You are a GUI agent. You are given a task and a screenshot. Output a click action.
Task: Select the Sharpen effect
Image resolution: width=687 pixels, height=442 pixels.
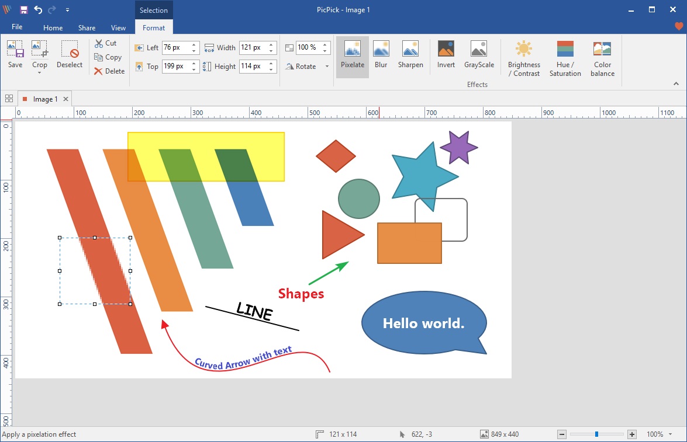click(410, 57)
